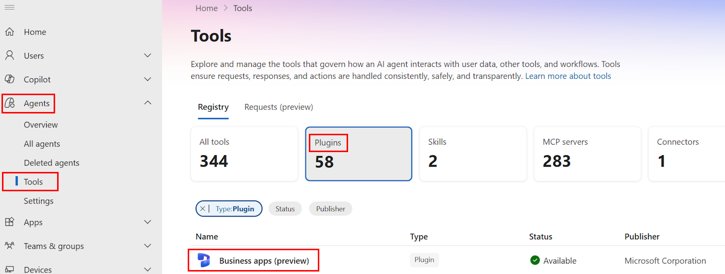
Task: Click the Home house icon in sidebar
Action: [x=9, y=32]
